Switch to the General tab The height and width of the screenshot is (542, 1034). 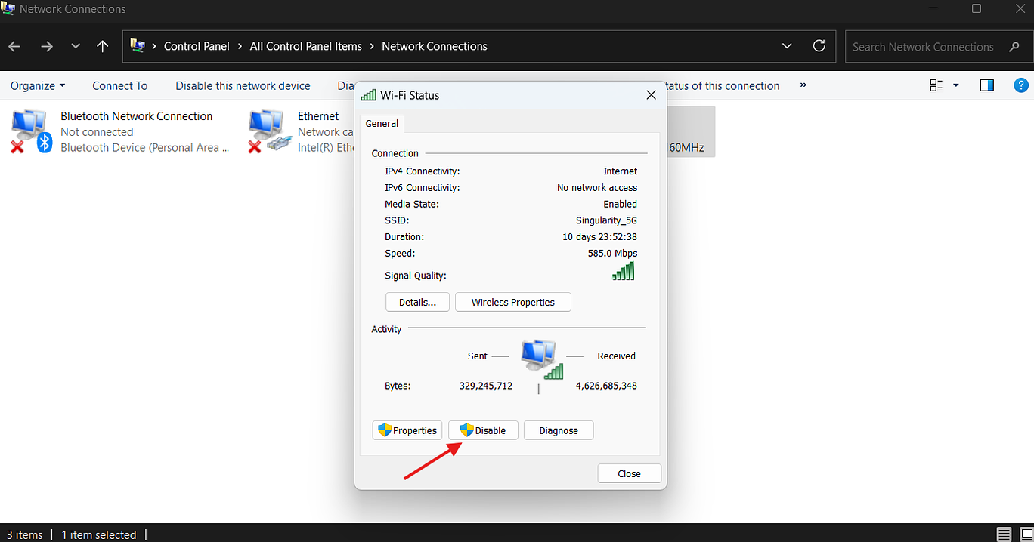click(x=382, y=123)
